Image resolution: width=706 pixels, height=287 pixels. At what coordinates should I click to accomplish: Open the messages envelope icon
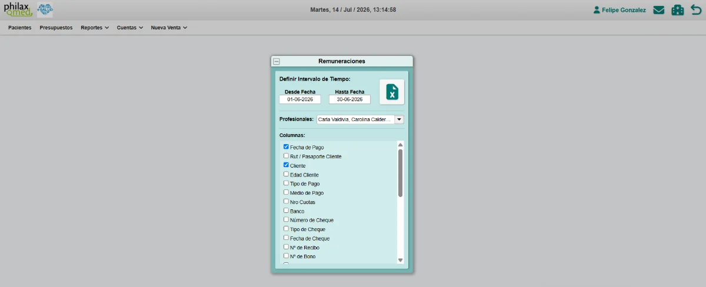(659, 10)
